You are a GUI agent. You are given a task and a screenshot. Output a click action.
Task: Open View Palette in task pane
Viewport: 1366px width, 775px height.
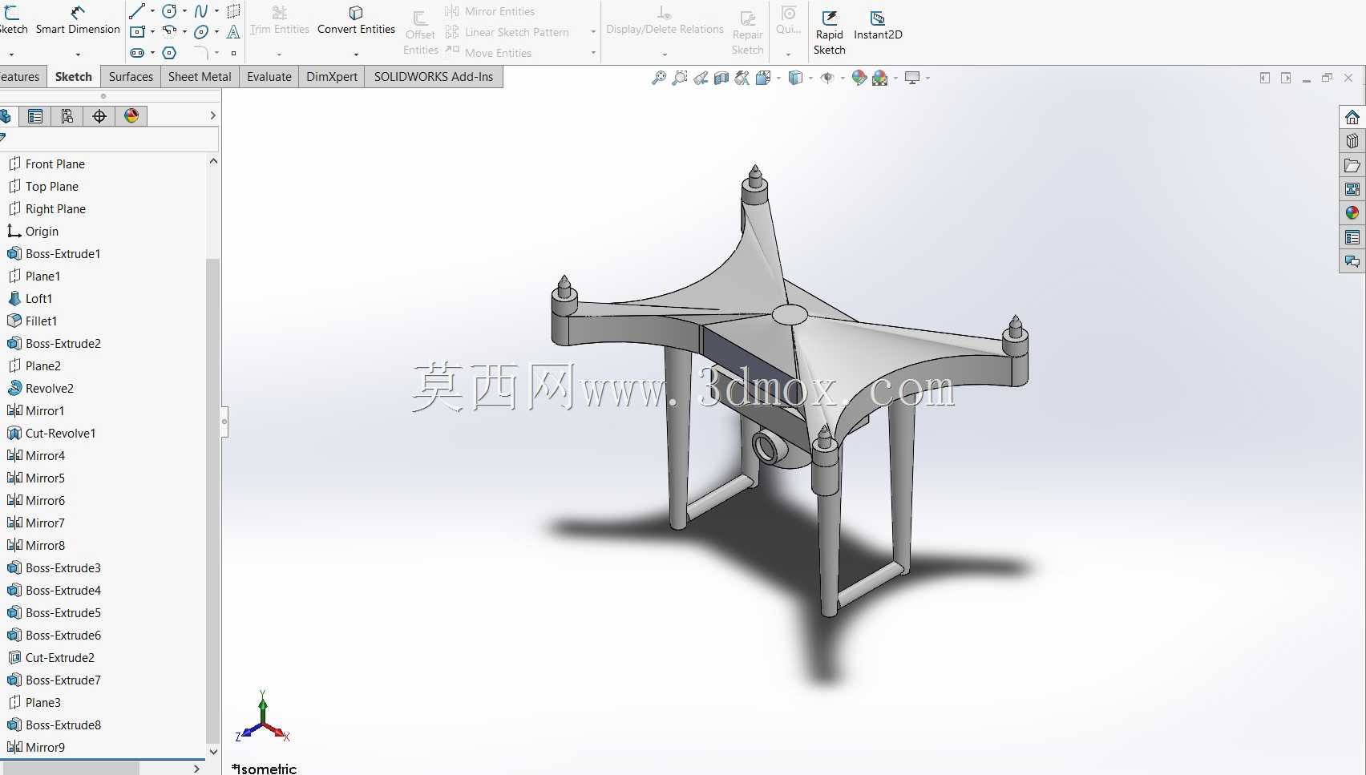pyautogui.click(x=1352, y=189)
